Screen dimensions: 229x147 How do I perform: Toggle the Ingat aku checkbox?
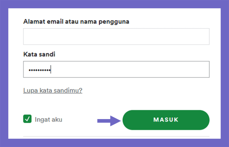[27, 119]
